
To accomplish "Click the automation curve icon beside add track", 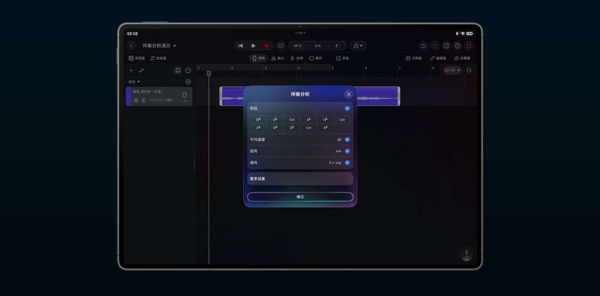I will point(141,70).
